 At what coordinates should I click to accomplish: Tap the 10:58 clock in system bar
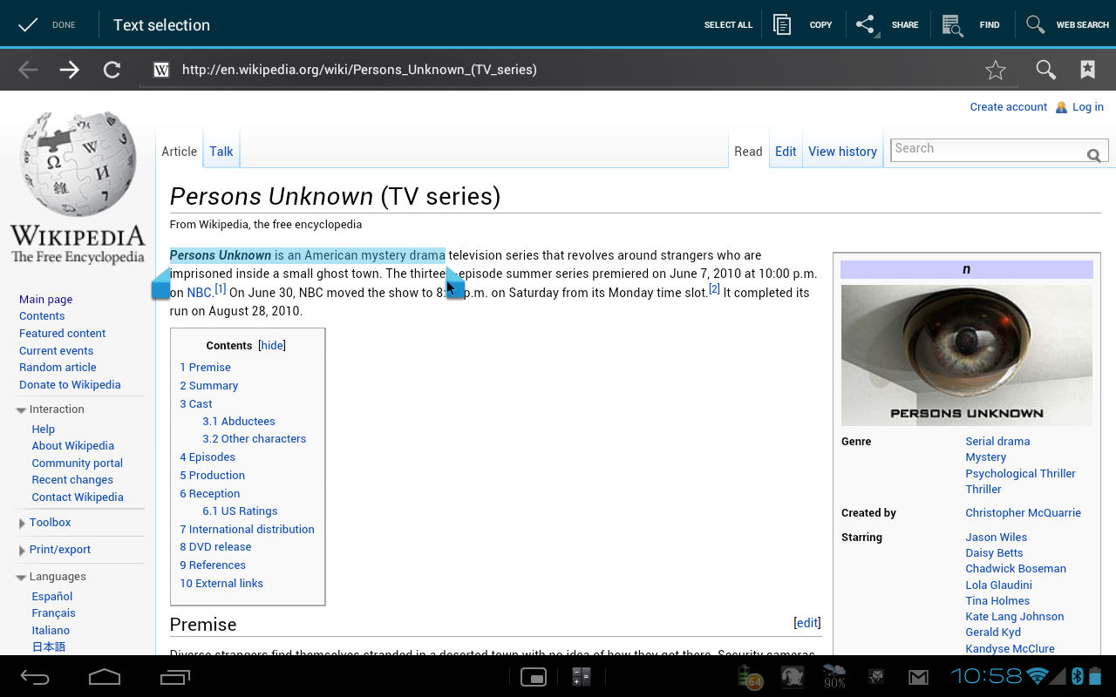pos(986,676)
